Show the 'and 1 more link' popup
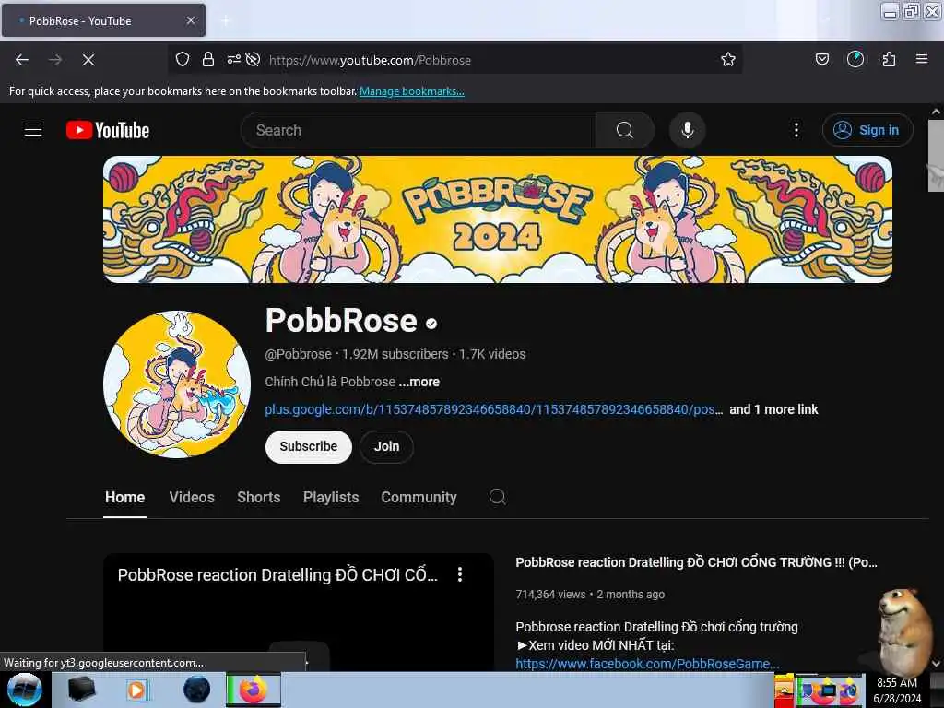Screen dimensions: 944x708 click(773, 409)
